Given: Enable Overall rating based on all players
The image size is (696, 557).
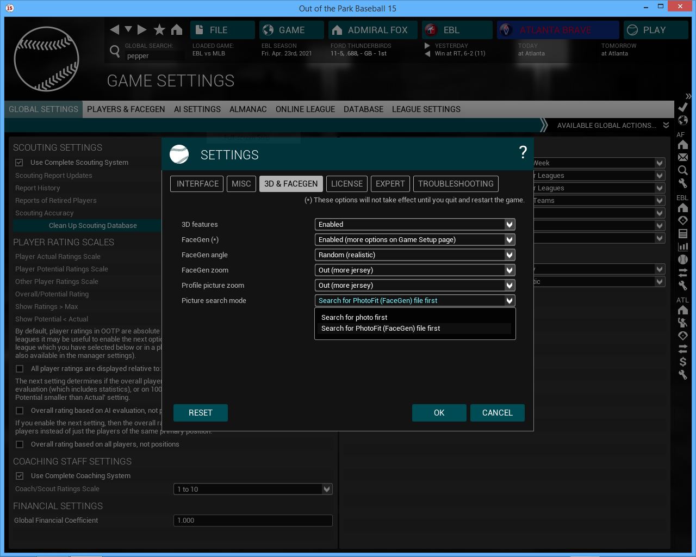Looking at the screenshot, I should pos(20,444).
